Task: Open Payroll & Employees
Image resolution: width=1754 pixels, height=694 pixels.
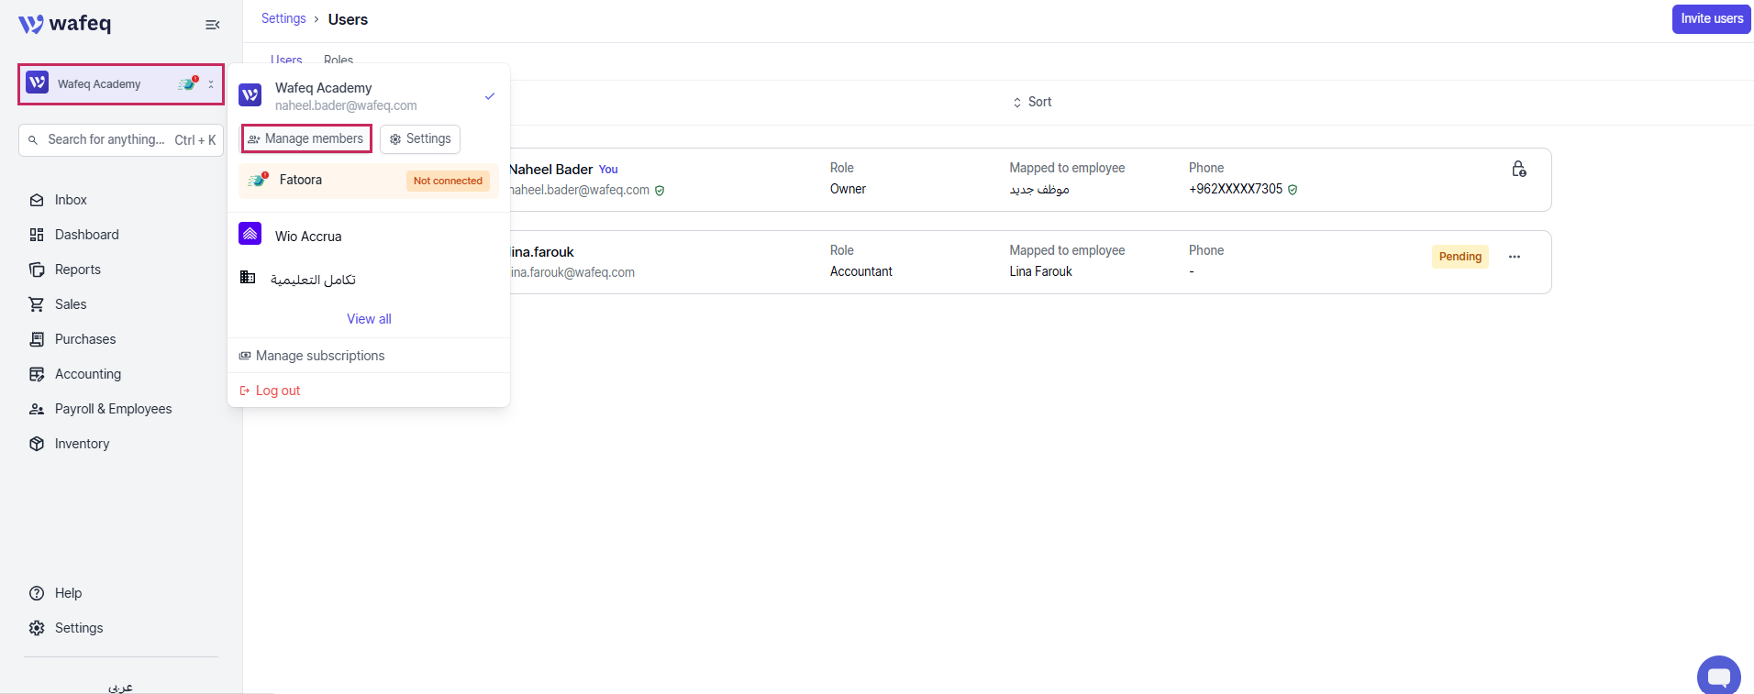Action: pos(114,409)
